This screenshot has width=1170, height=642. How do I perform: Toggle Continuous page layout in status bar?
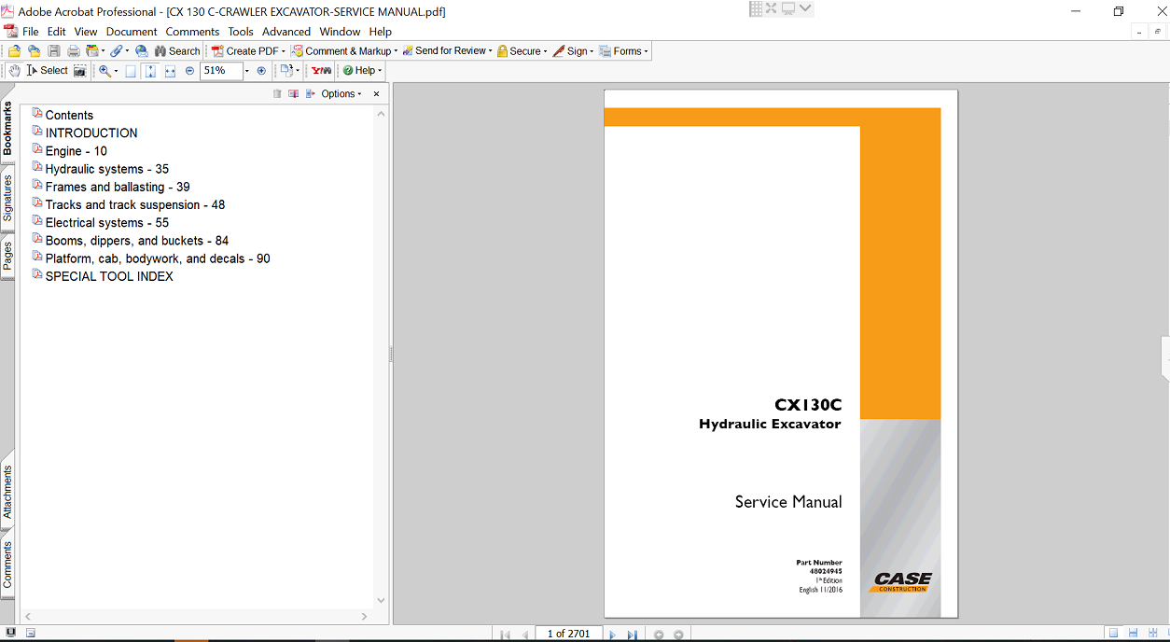pos(1133,634)
